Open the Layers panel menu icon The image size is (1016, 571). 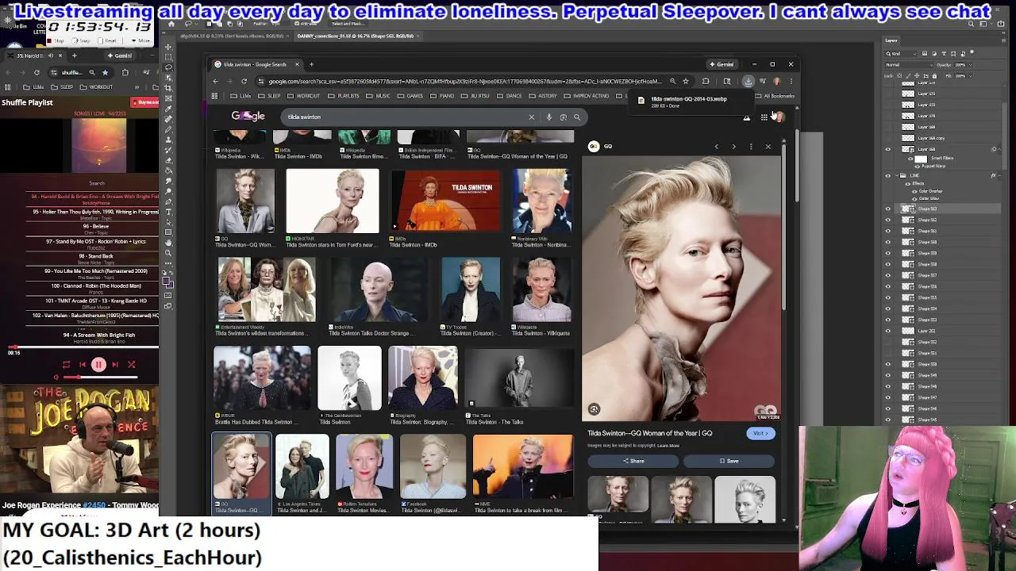coord(1003,40)
